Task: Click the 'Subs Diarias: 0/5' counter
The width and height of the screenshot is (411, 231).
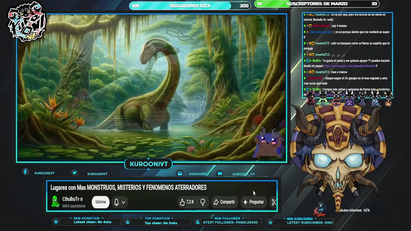Action: point(355,210)
